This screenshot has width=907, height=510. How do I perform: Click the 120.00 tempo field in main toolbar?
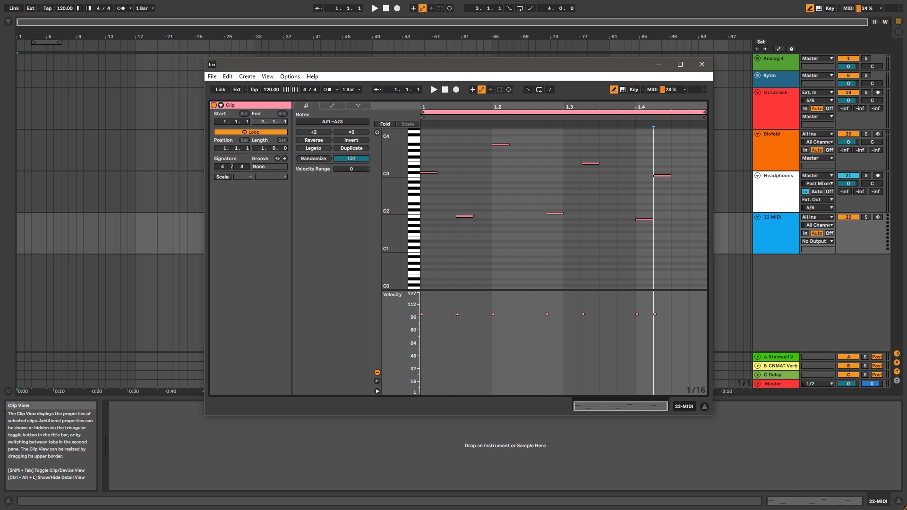click(65, 8)
